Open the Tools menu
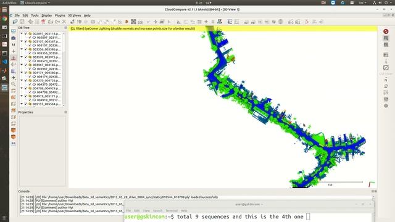This screenshot has height=222, width=395. click(35, 15)
